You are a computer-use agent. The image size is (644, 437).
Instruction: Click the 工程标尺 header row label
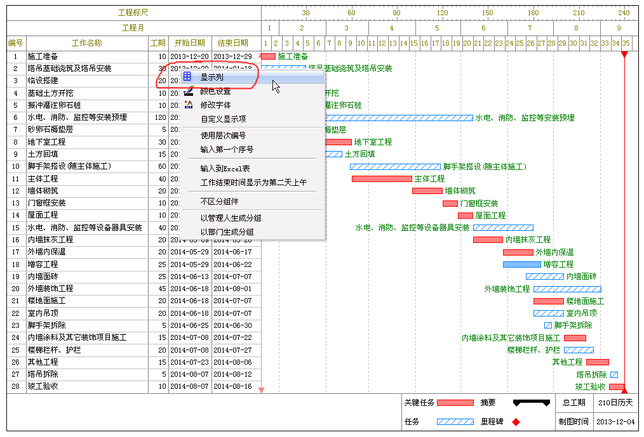click(x=133, y=13)
